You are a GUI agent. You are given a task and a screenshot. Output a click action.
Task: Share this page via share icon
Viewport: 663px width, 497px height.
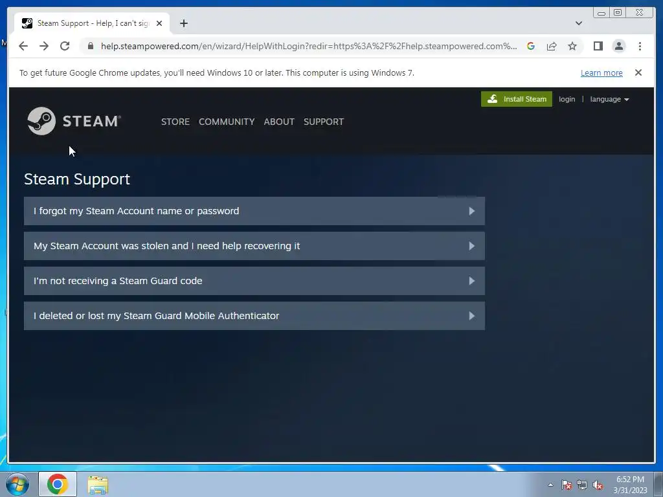552,46
